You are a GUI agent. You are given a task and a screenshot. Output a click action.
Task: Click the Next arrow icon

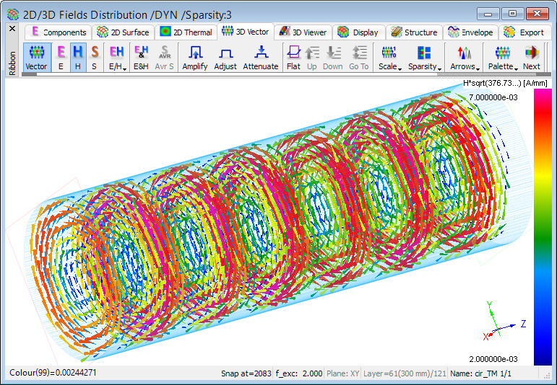532,57
